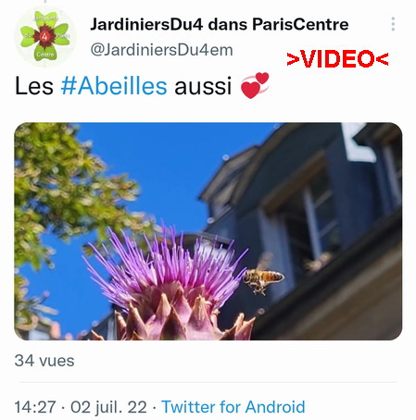This screenshot has width=416, height=420.
Task: Play the artichoke flower video
Action: coord(208,231)
